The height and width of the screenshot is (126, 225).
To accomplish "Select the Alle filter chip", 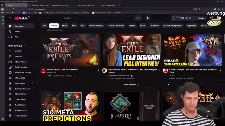I will coord(44,26).
